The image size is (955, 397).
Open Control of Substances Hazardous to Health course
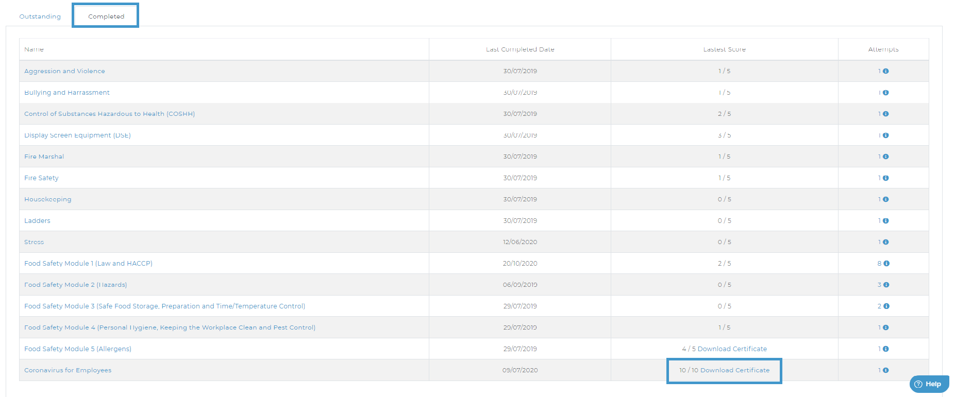tap(109, 114)
